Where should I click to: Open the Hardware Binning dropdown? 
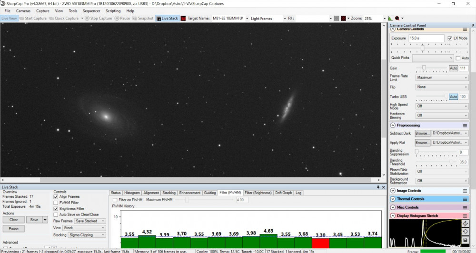coord(442,115)
